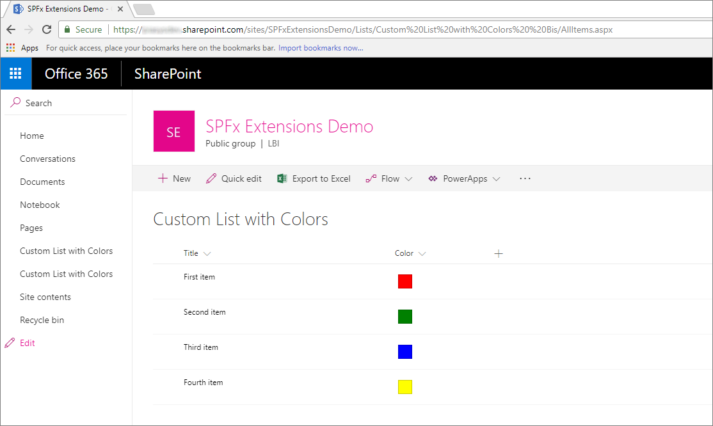Open the Recycle bin link

tap(42, 319)
